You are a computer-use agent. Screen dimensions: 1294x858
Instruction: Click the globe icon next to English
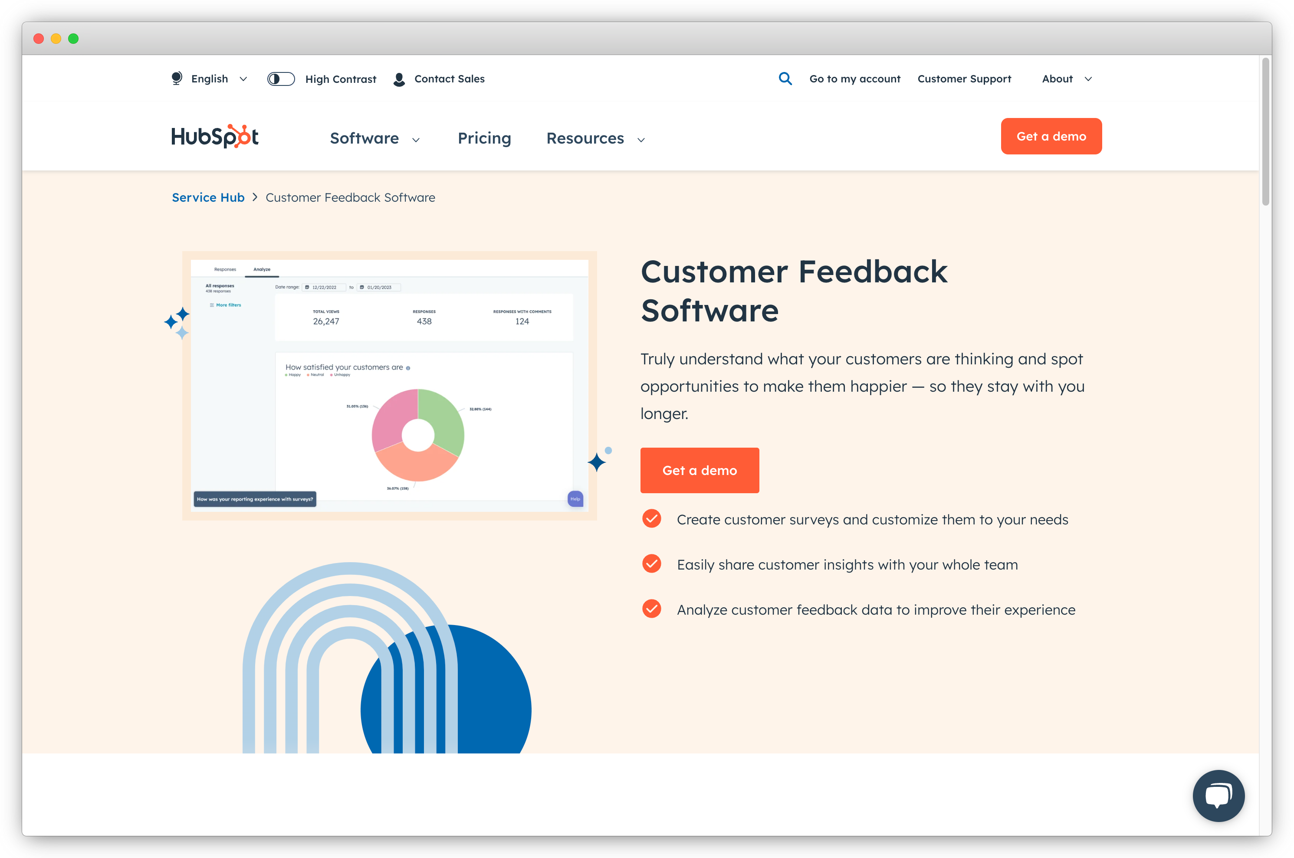click(176, 78)
